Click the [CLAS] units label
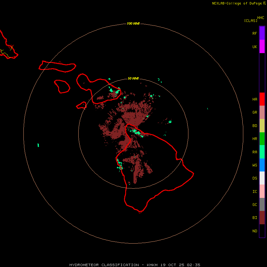The height and width of the screenshot is (267, 267). point(251,20)
